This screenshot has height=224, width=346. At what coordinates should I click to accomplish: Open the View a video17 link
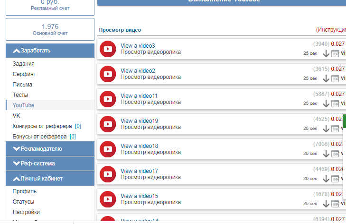[139, 171]
